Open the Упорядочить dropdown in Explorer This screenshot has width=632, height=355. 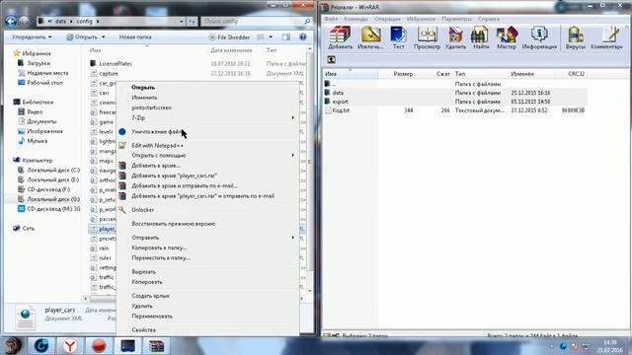click(32, 37)
